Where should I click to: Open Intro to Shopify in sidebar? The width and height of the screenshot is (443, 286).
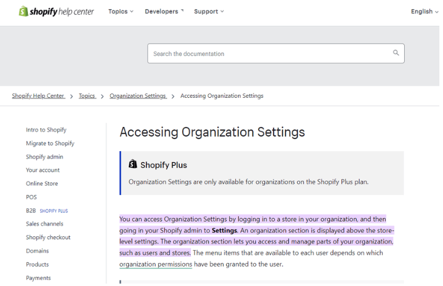pos(46,130)
